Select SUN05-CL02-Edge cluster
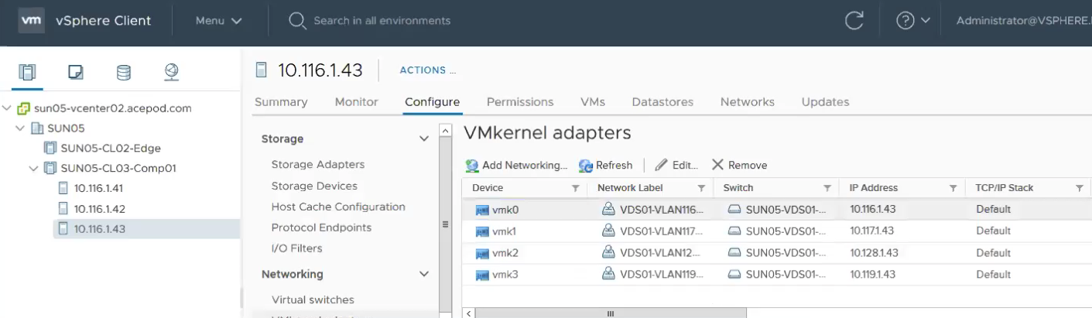Viewport: 1092px width, 318px height. 111,148
